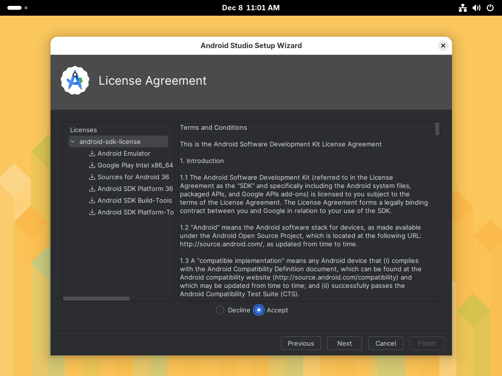Viewport: 502px width, 376px height.
Task: Open the volume control in the top bar
Action: [x=476, y=8]
